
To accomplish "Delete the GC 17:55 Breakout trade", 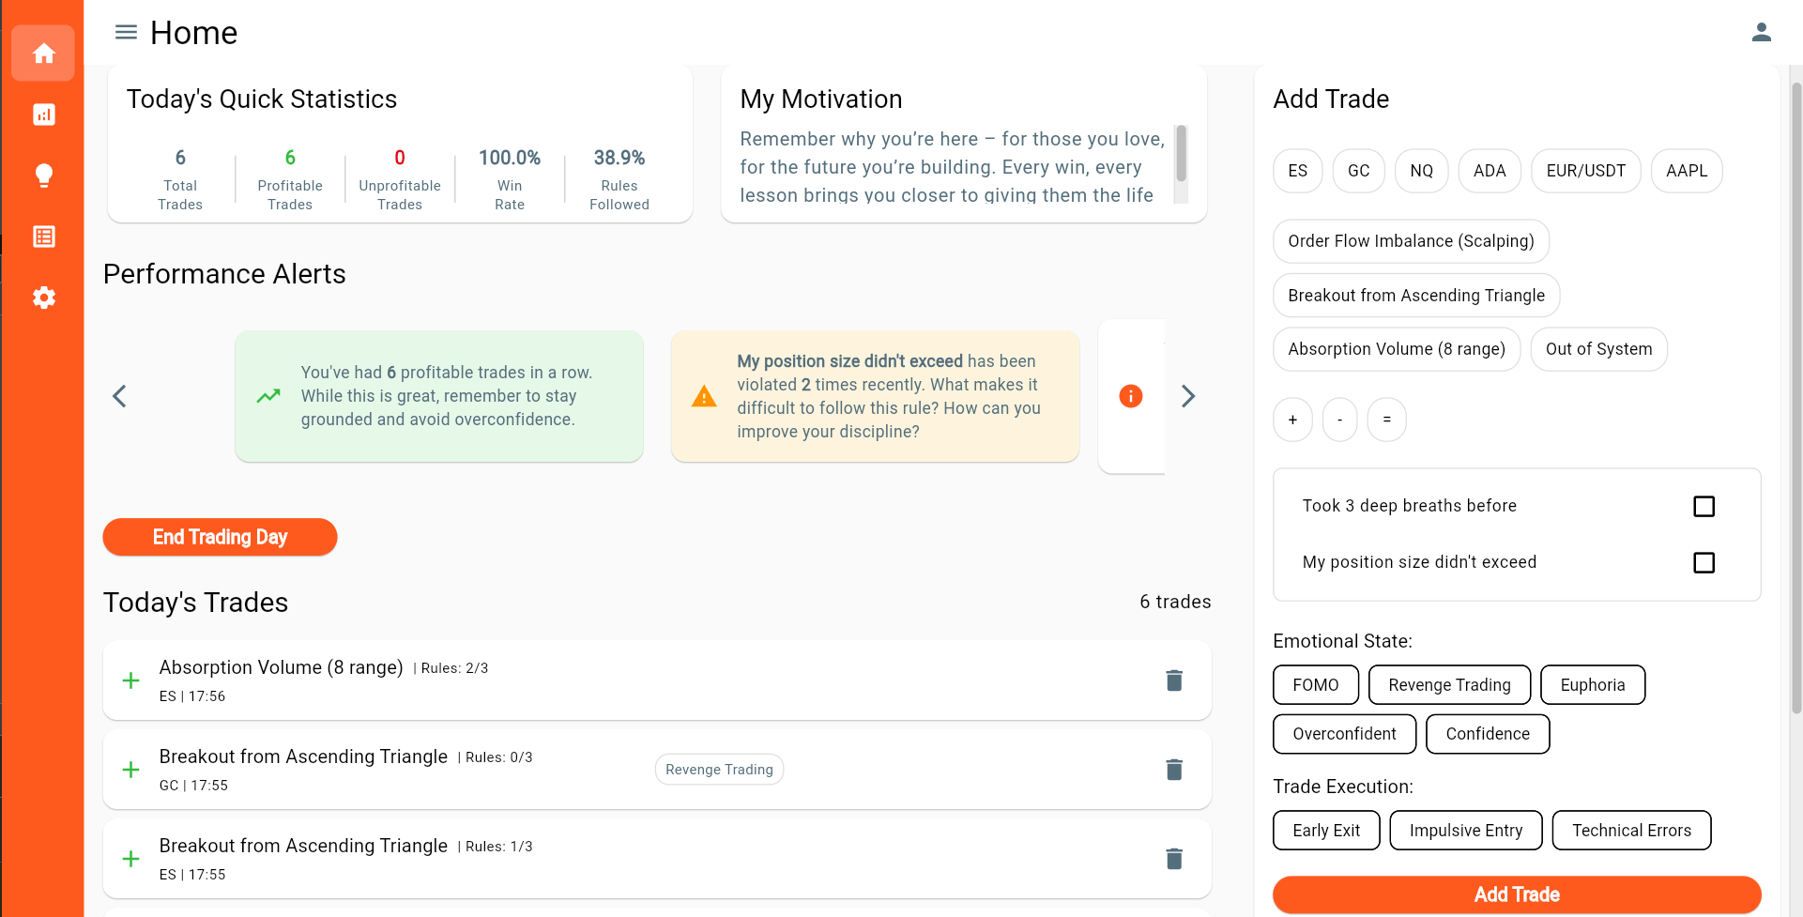I will (1174, 770).
